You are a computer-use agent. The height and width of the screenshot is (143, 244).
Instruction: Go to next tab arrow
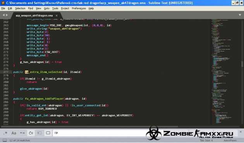(7, 15)
